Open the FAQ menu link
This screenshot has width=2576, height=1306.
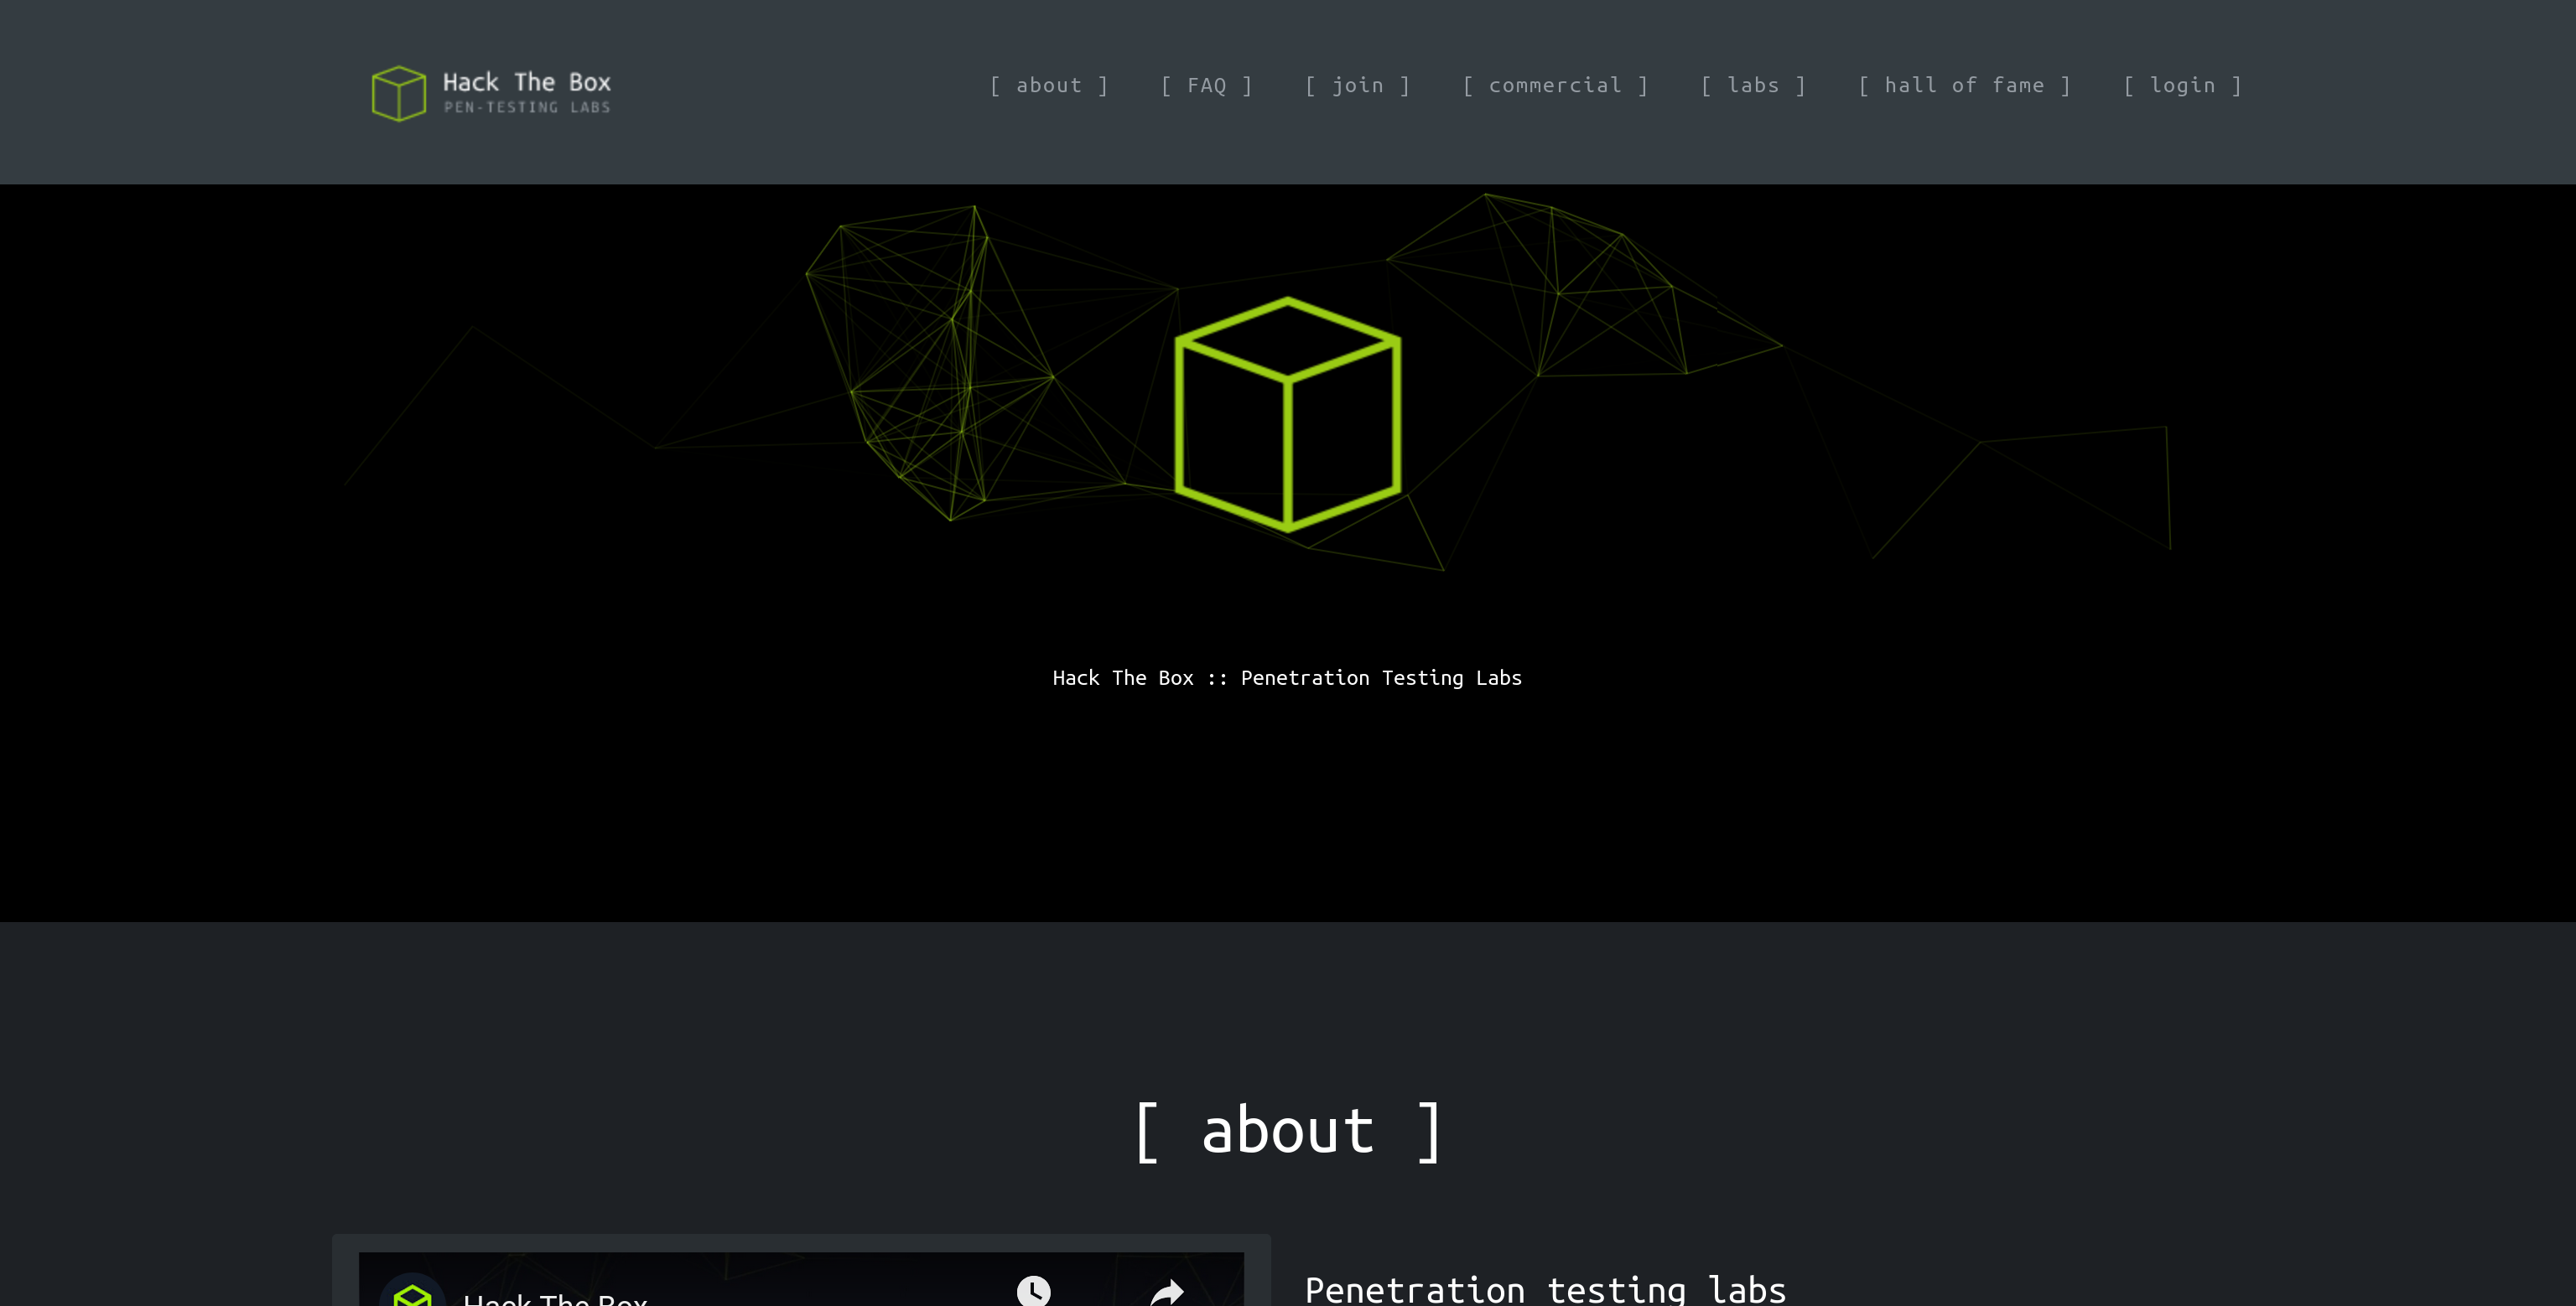click(x=1207, y=86)
